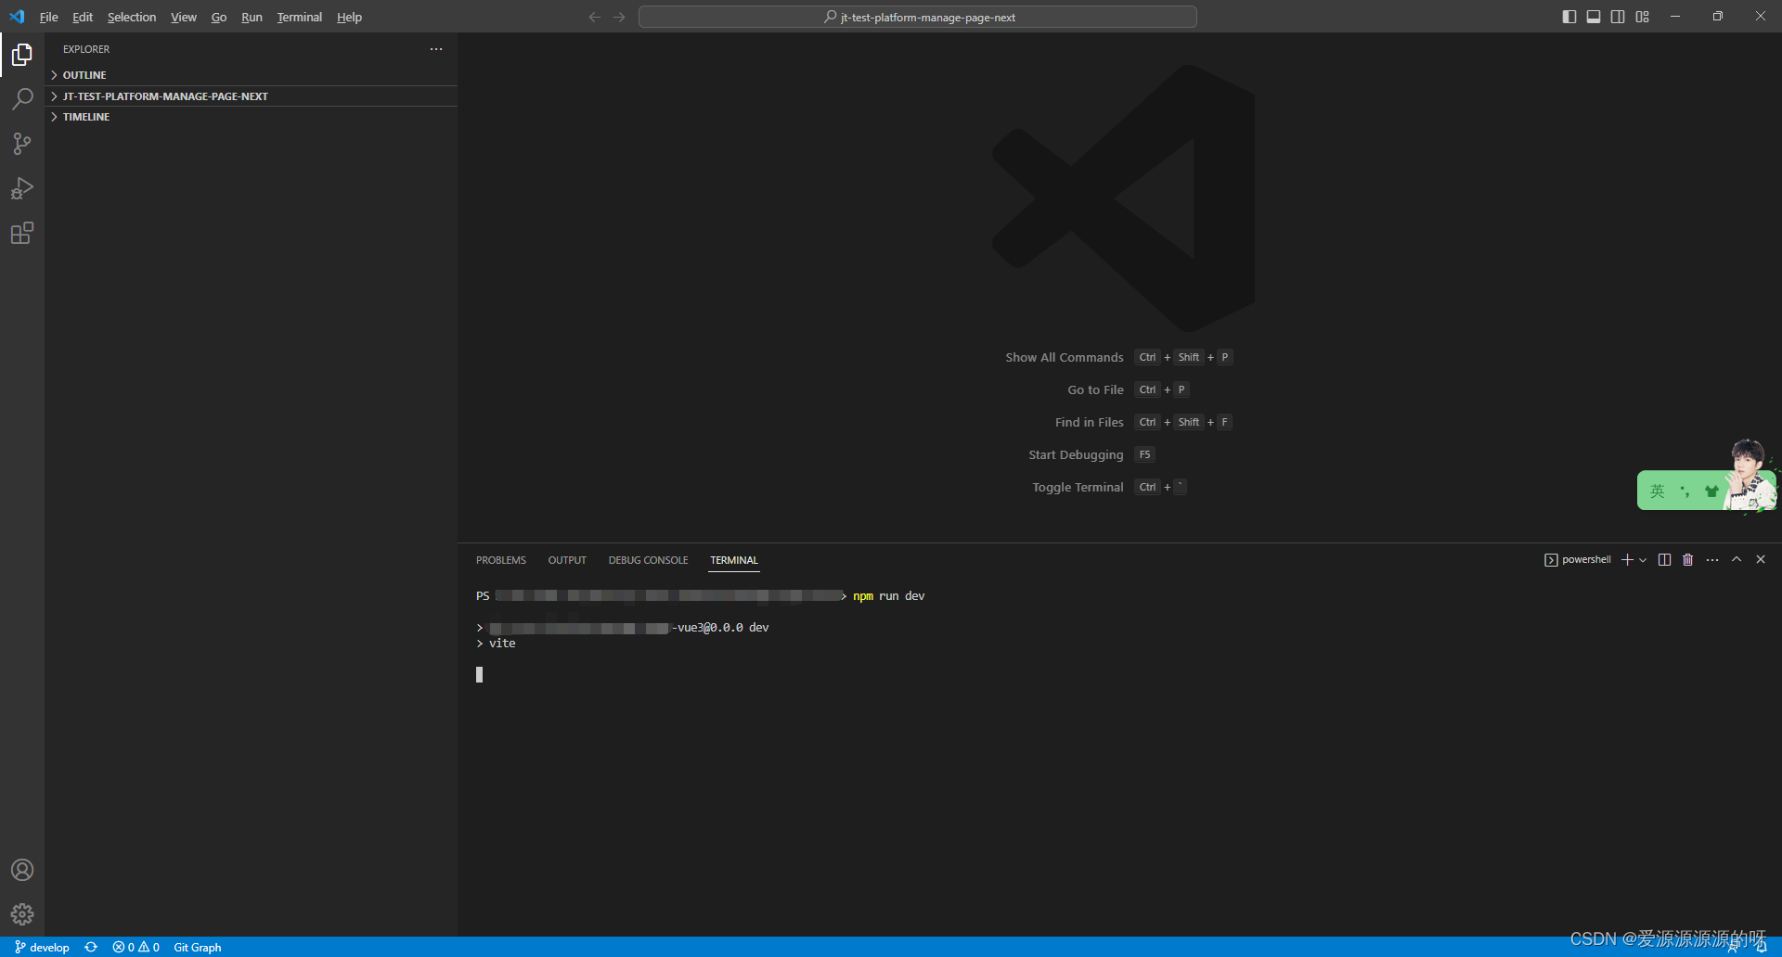Viewport: 1782px width, 957px height.
Task: Expand the Timeline section
Action: pos(251,117)
